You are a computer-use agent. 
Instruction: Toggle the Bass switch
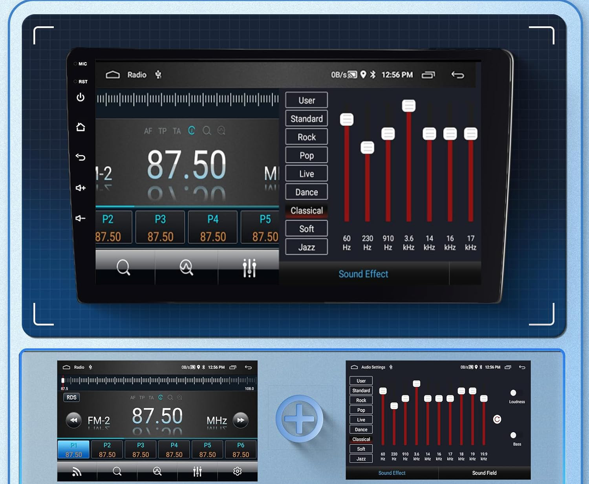(513, 435)
